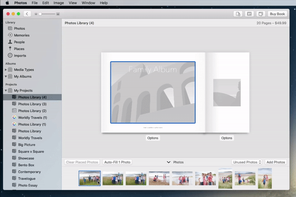Screen dimensions: 296x197
Task: Click the Family Album title text
Action: tap(153, 70)
